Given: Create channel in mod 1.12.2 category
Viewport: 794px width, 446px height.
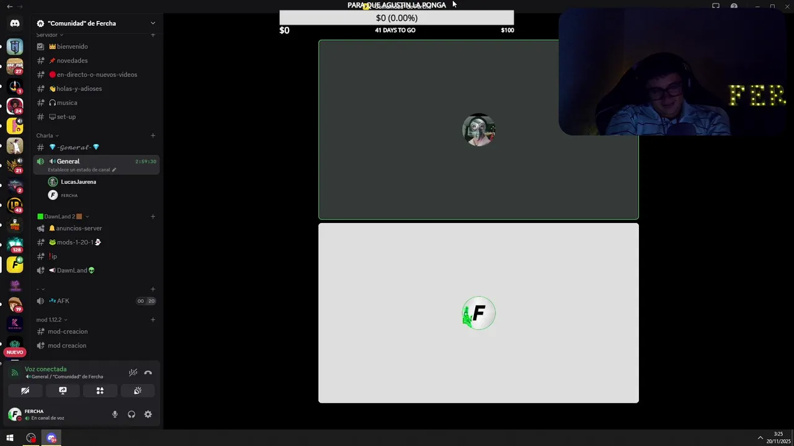Looking at the screenshot, I should tap(153, 320).
